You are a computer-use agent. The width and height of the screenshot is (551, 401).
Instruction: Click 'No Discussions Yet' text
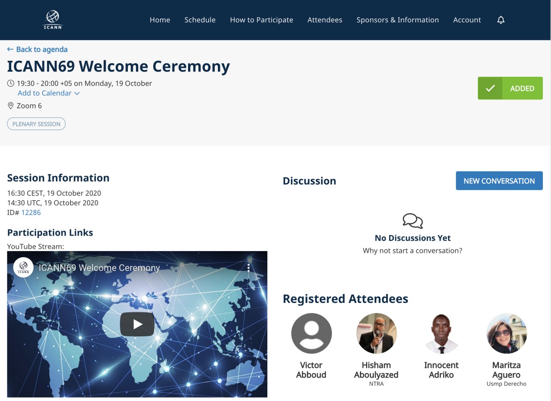click(x=413, y=238)
